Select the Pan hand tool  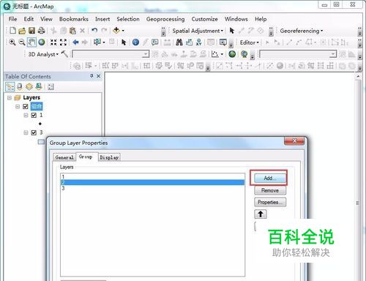pyautogui.click(x=31, y=42)
